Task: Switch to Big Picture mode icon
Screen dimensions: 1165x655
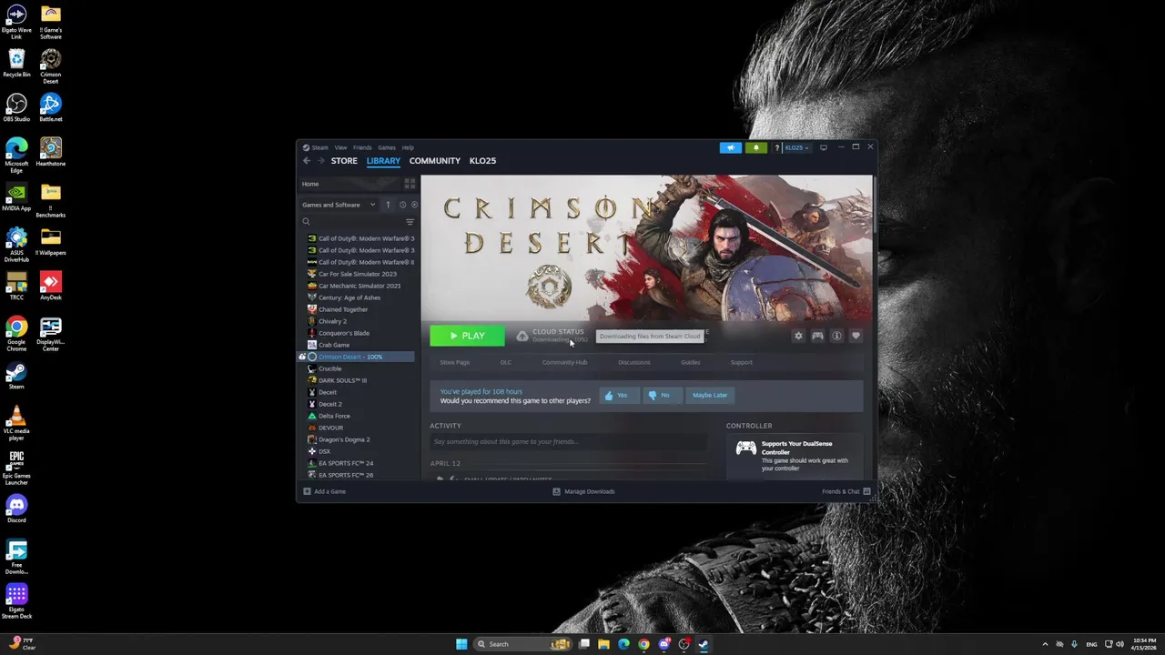Action: 824,147
